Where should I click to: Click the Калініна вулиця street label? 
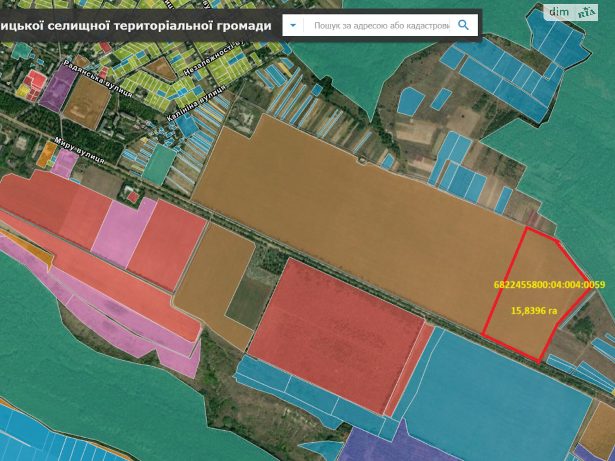click(x=196, y=103)
